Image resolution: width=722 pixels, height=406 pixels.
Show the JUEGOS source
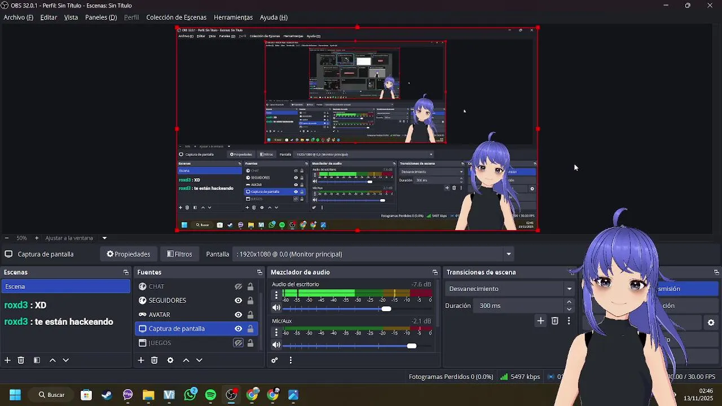pos(239,343)
